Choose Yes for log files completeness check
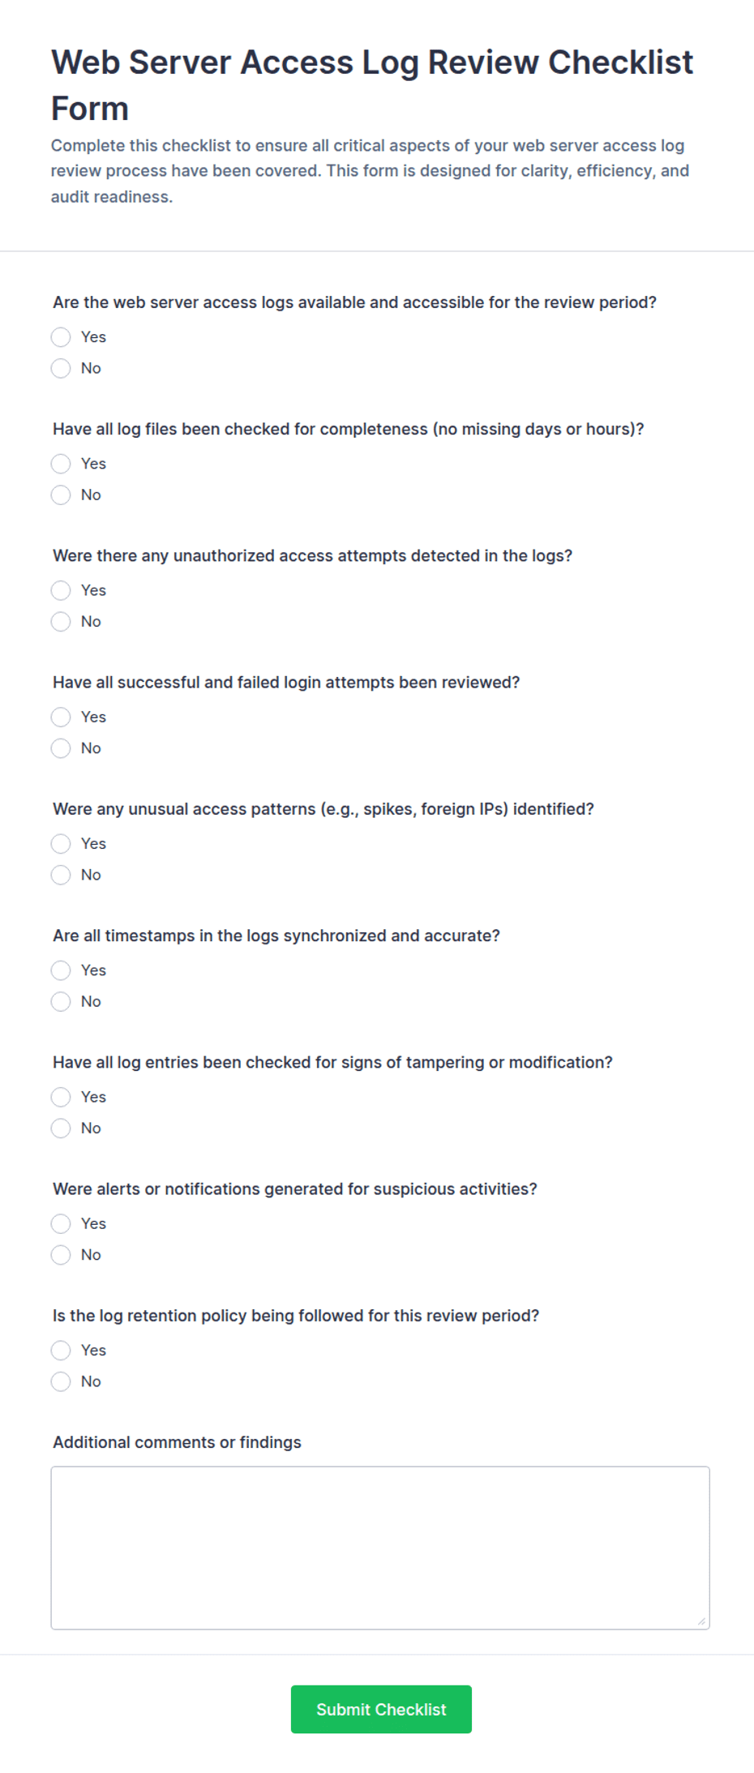This screenshot has width=754, height=1773. [61, 464]
